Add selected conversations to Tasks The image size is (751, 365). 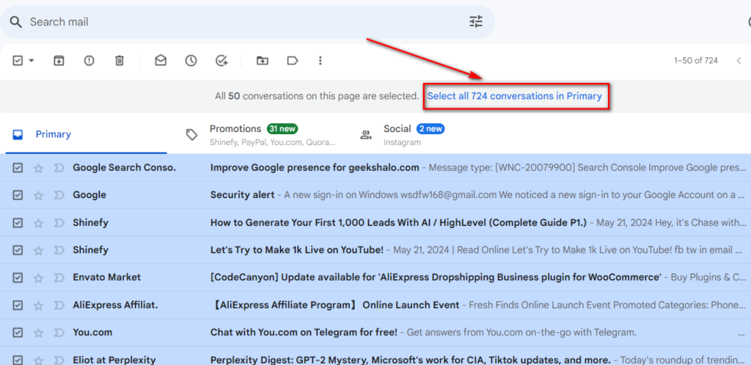coord(221,61)
